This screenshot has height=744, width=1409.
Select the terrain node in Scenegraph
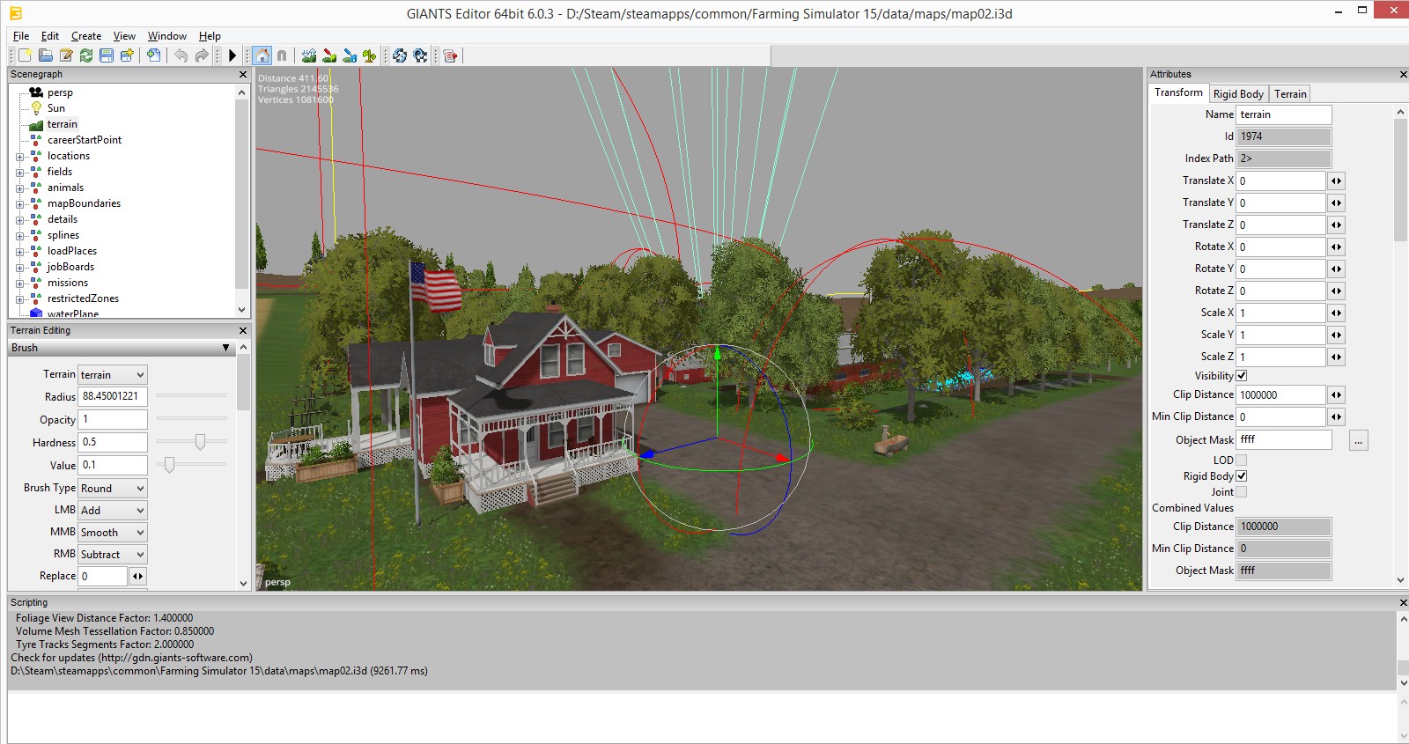click(x=62, y=124)
